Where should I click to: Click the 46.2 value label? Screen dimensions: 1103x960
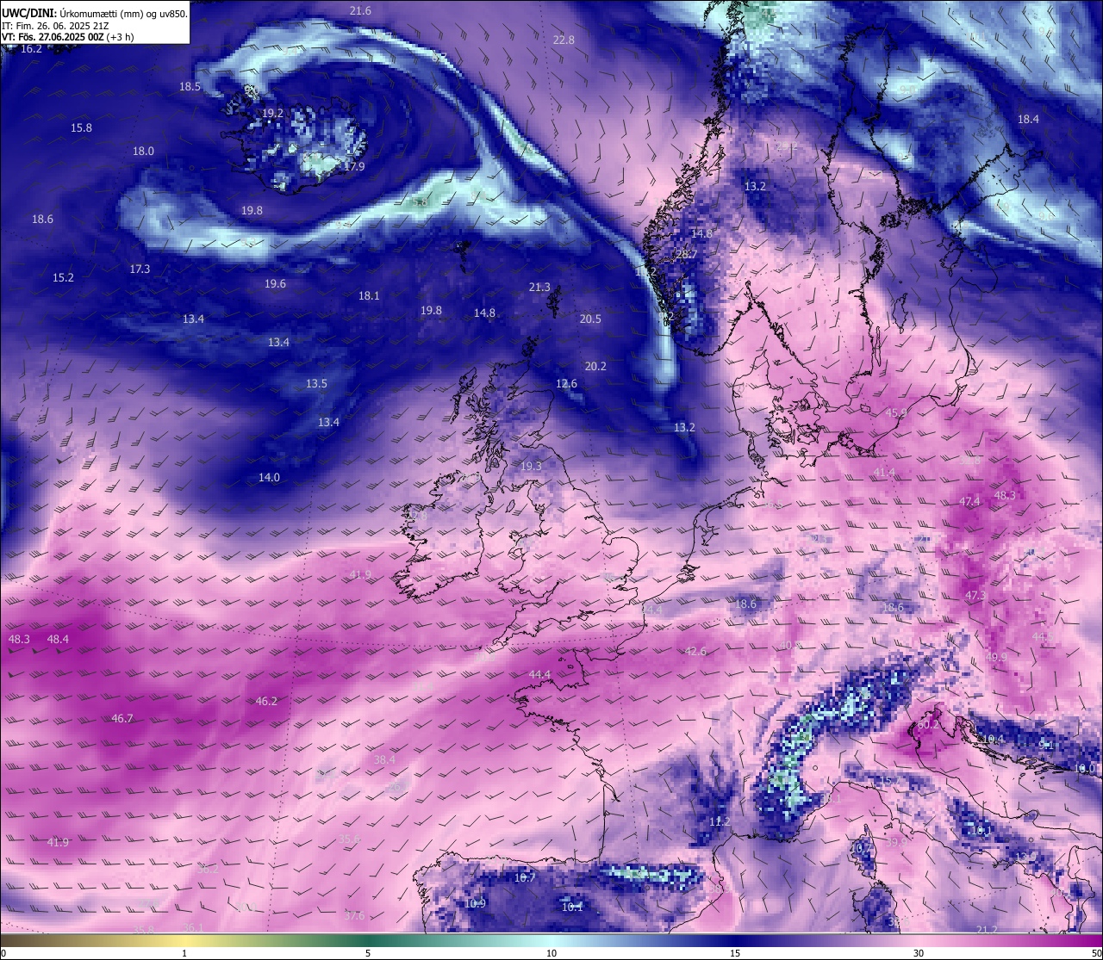(x=266, y=701)
